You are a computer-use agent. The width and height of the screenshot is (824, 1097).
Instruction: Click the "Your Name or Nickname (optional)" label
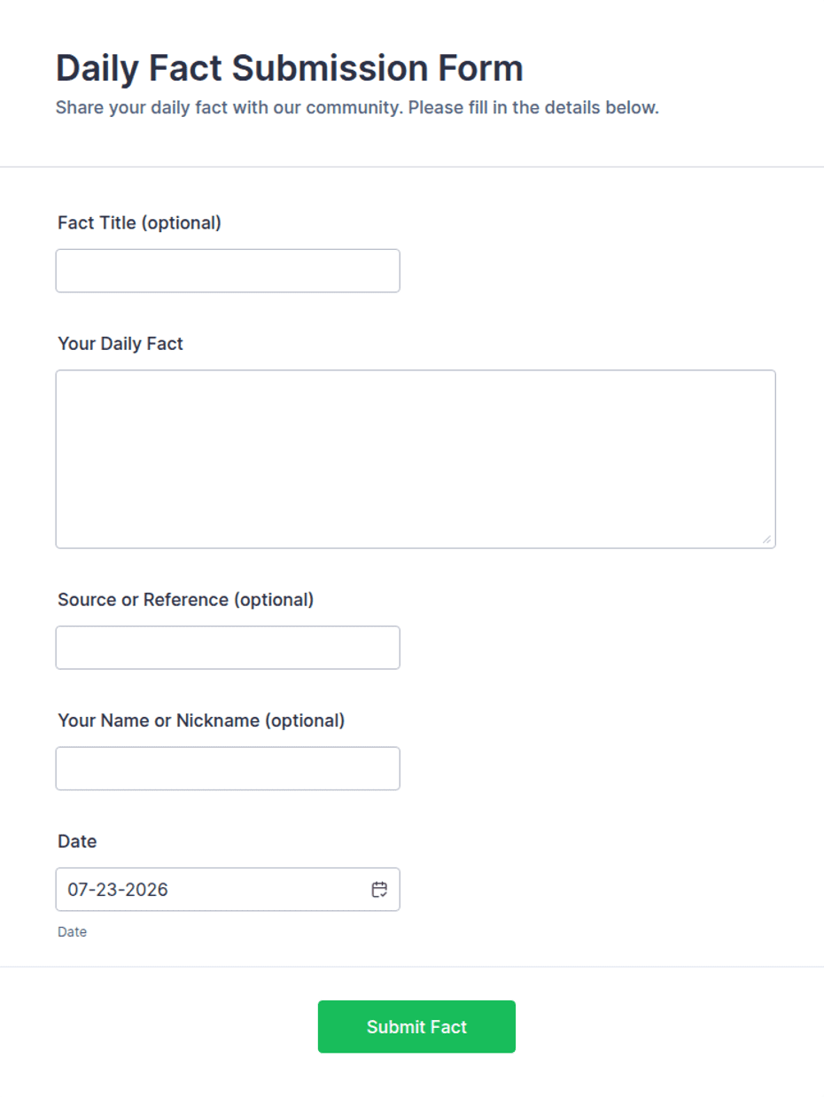pyautogui.click(x=201, y=720)
